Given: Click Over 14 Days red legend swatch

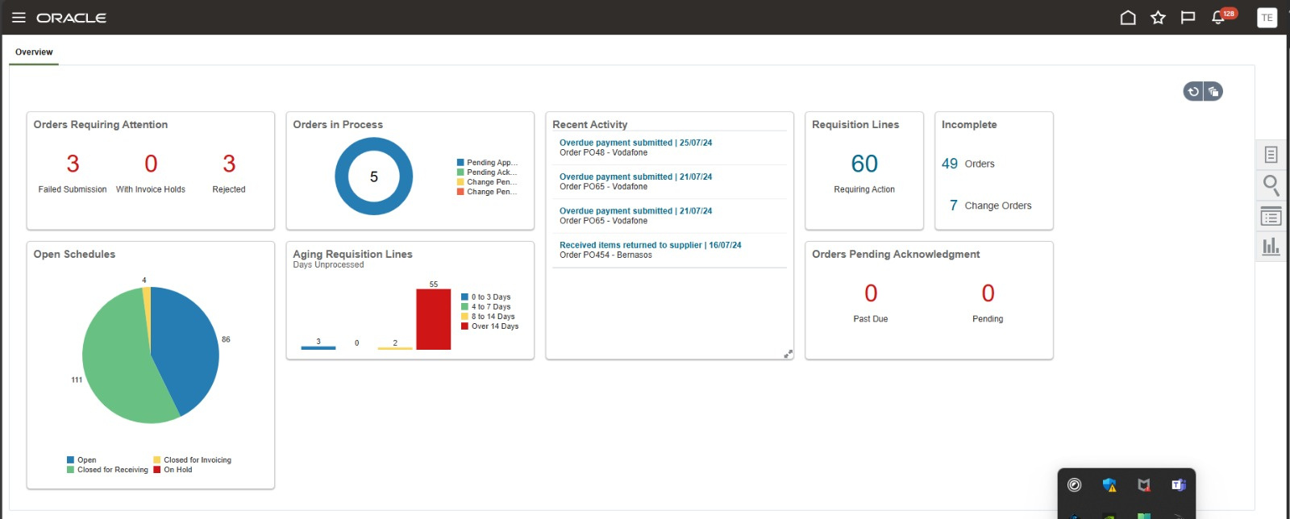Looking at the screenshot, I should point(464,326).
